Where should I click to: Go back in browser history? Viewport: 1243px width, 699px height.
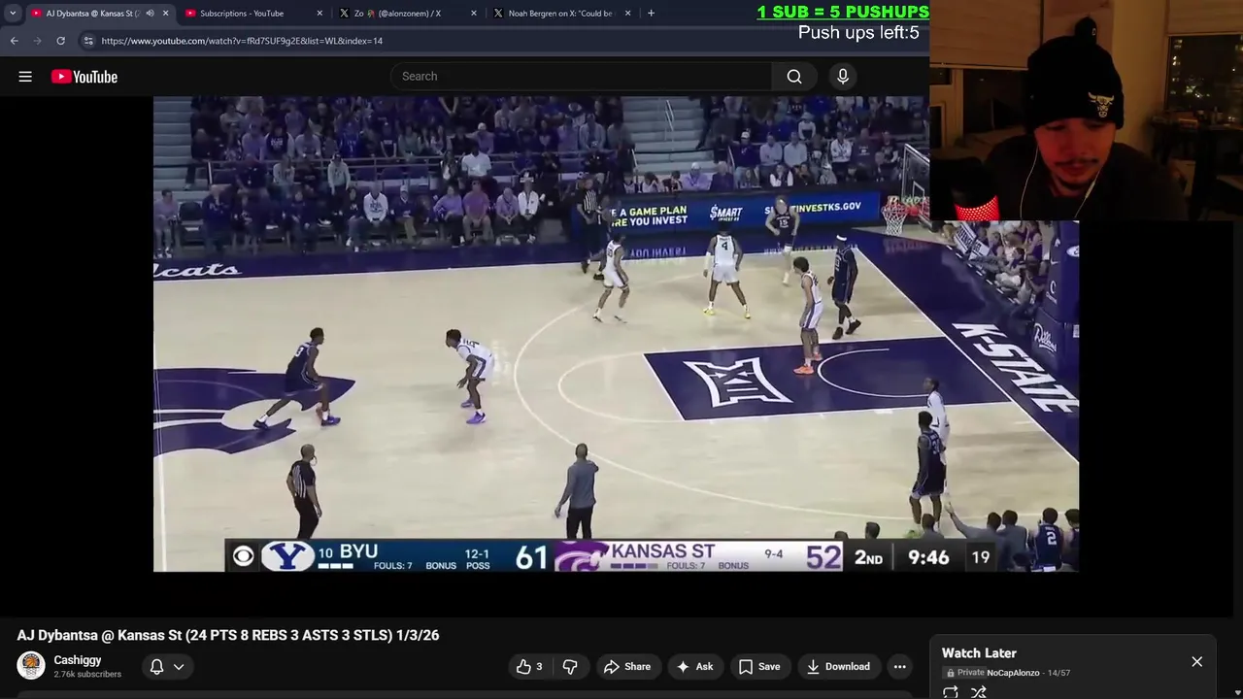click(14, 41)
